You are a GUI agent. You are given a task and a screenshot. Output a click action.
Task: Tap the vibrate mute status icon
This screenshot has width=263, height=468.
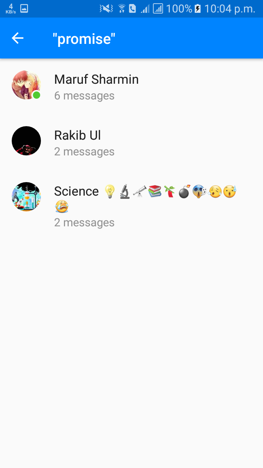[106, 8]
